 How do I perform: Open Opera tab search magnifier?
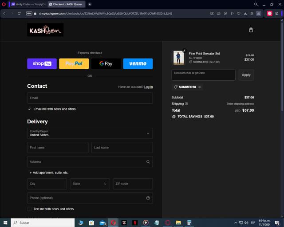256,4
